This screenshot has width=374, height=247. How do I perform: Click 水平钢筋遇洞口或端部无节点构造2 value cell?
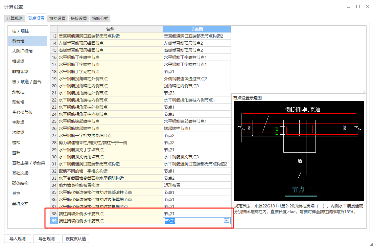197,164
